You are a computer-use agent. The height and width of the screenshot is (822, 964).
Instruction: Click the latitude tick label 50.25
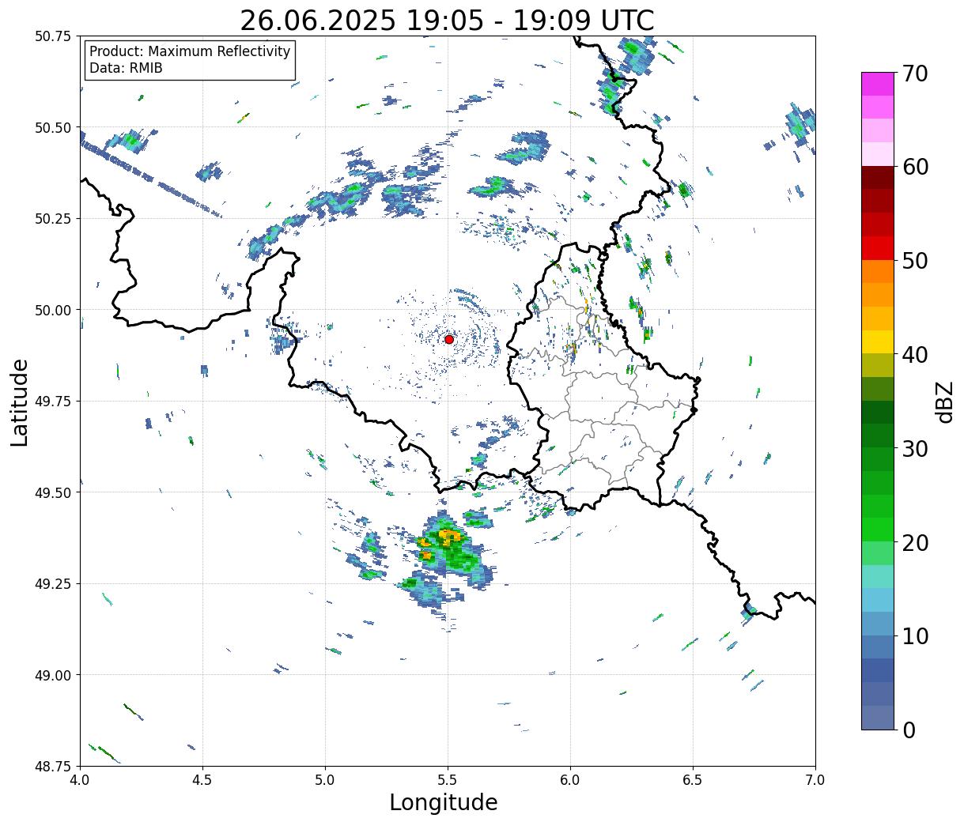tap(53, 219)
